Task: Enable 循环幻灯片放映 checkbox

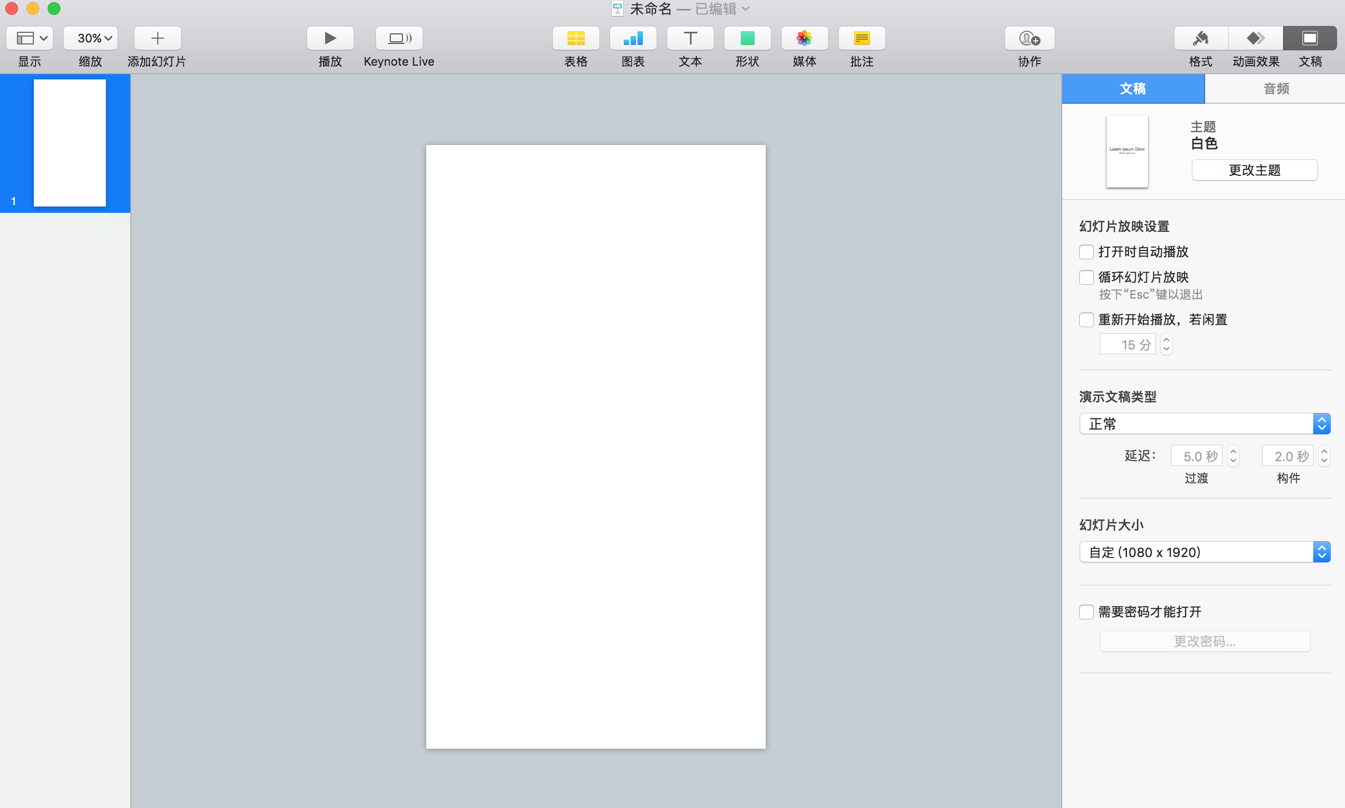Action: click(x=1087, y=277)
